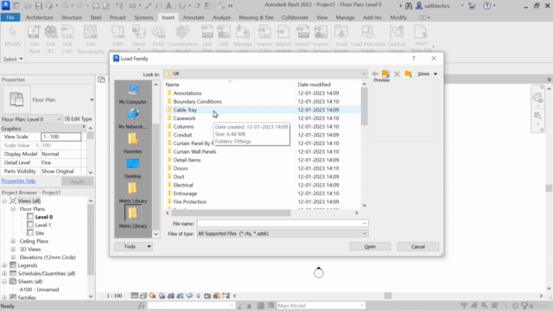
Task: Select Desktop in places bar
Action: (x=132, y=168)
